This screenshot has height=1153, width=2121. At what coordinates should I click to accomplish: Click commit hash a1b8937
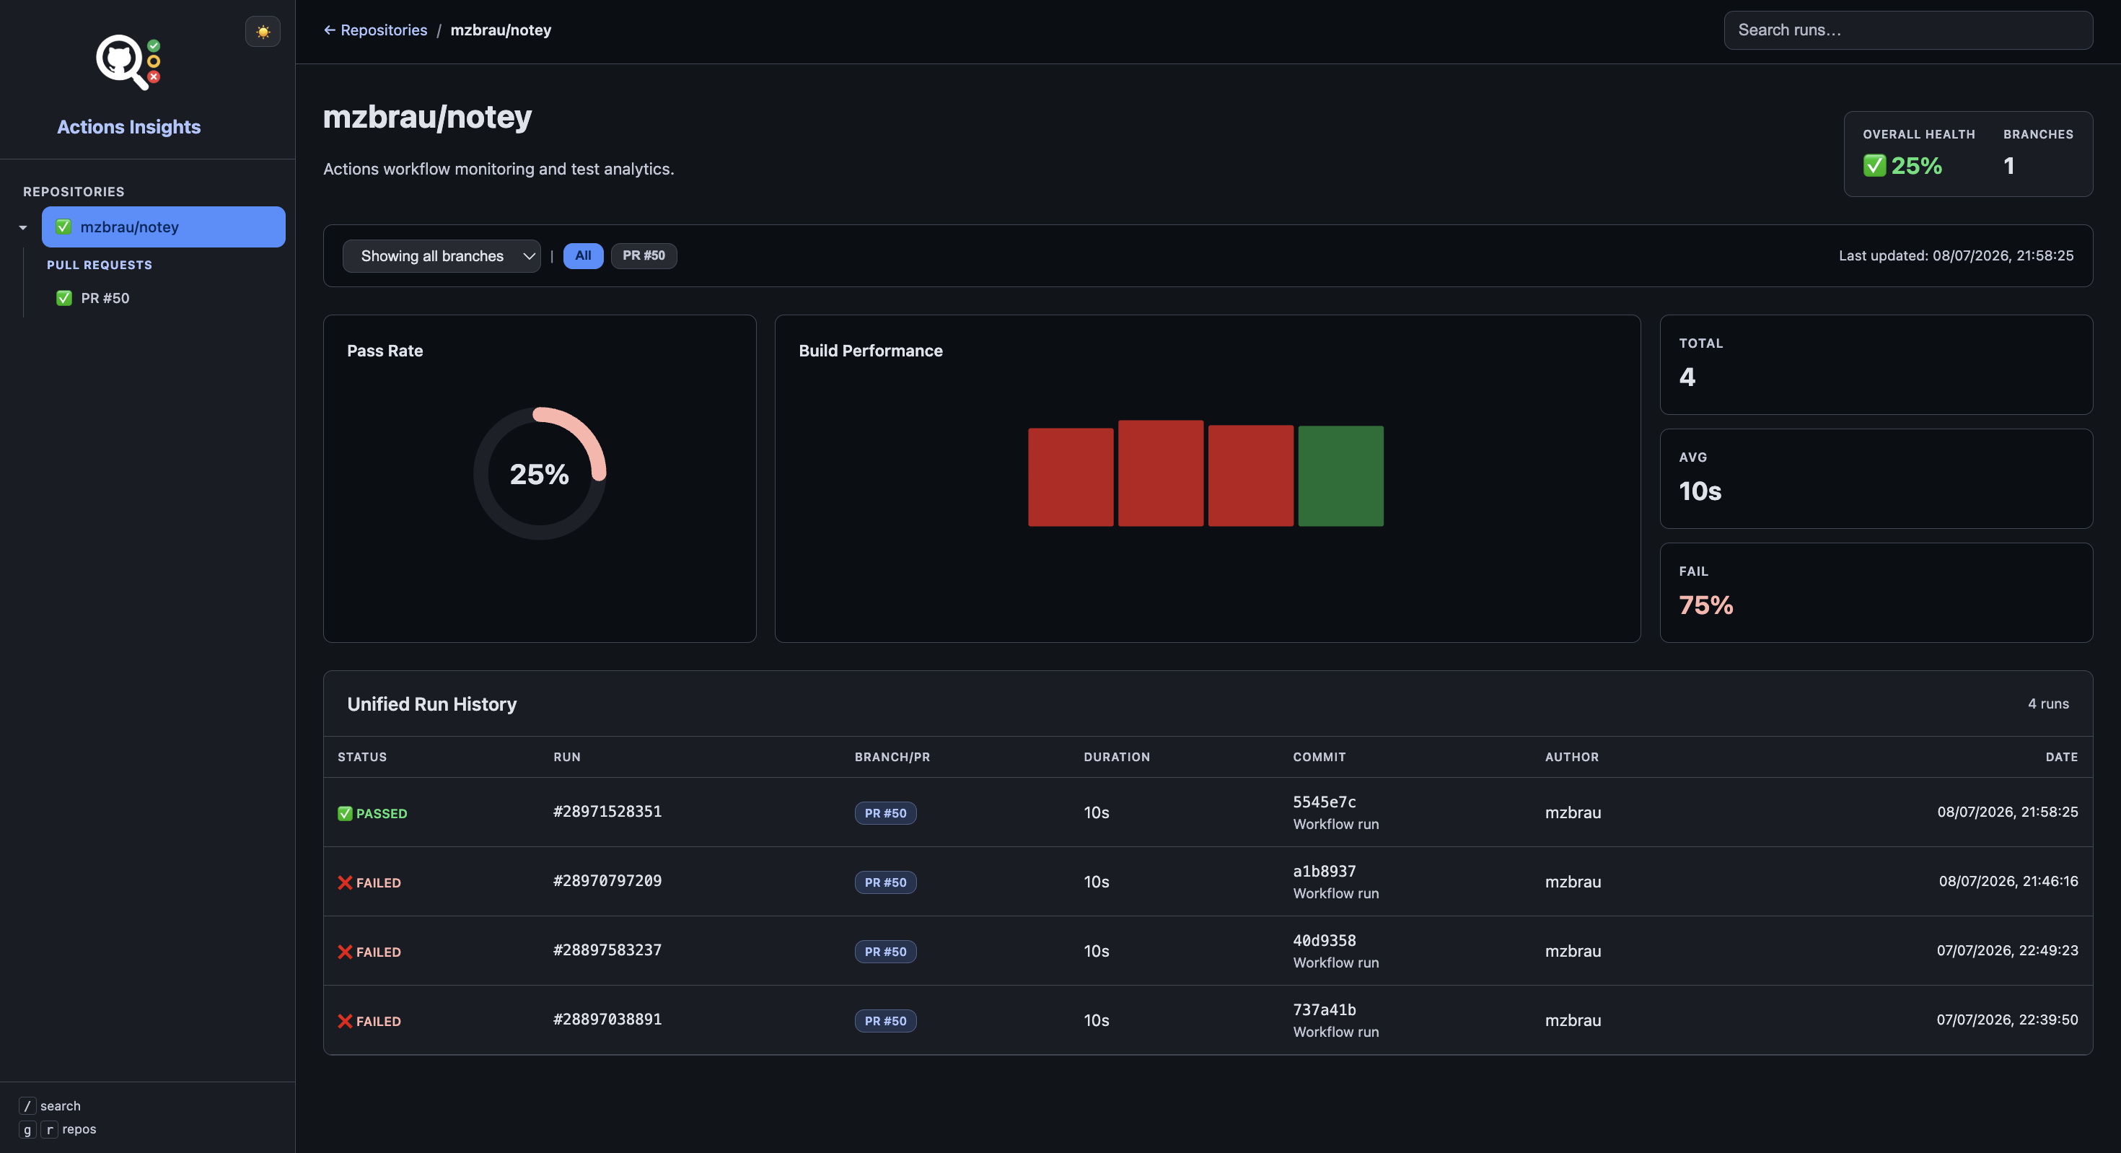coord(1324,872)
